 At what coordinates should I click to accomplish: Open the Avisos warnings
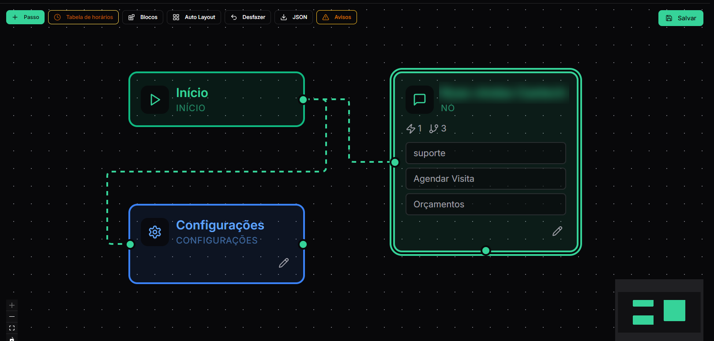[x=337, y=17]
